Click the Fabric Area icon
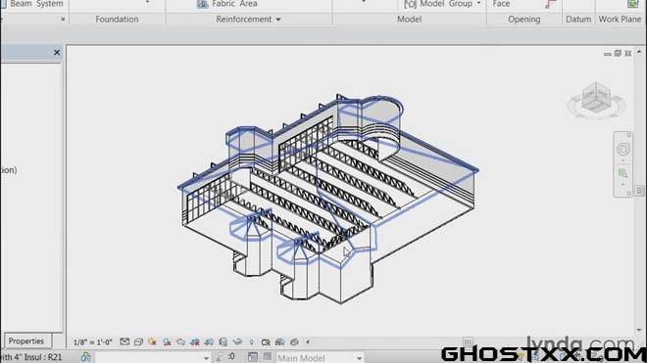647x363 pixels. (202, 4)
